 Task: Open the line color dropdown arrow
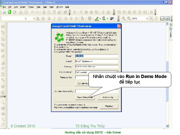[x=100, y=18]
